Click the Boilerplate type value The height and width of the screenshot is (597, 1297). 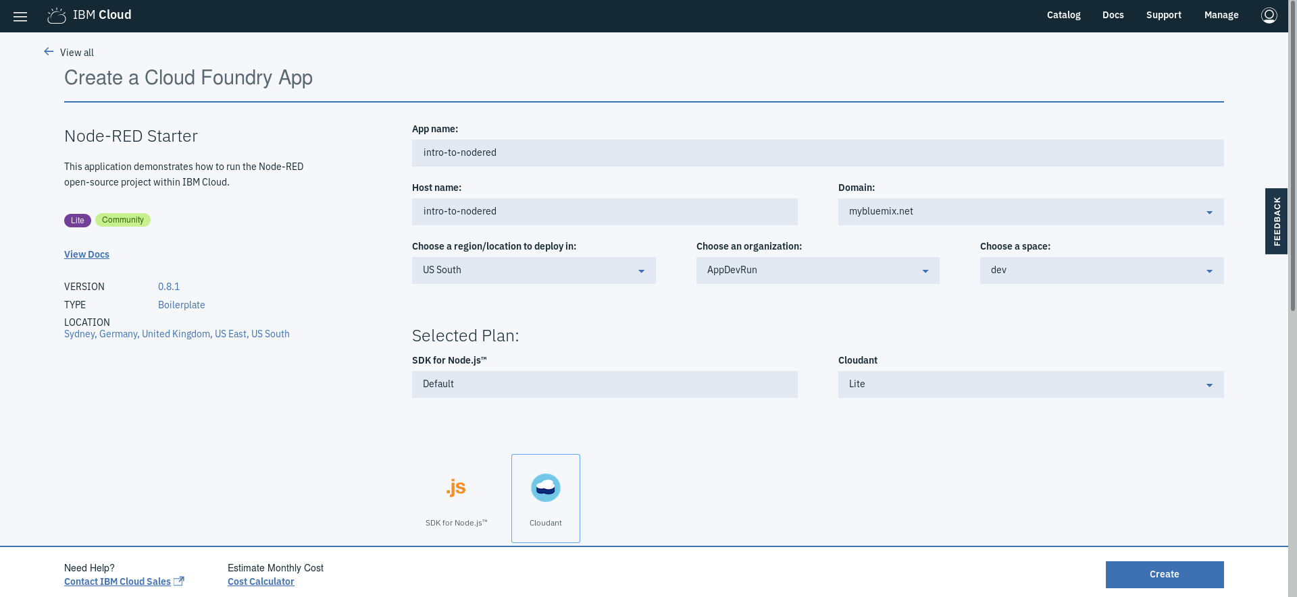pyautogui.click(x=182, y=305)
